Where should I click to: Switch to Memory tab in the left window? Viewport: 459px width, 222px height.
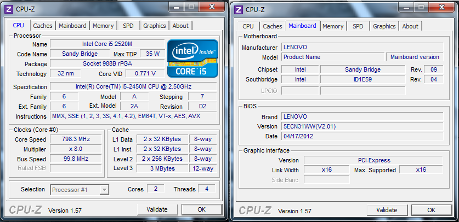coord(103,26)
